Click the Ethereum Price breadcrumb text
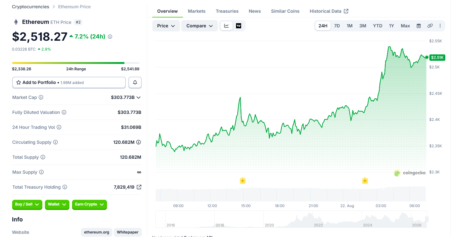The image size is (452, 237). 74,7
